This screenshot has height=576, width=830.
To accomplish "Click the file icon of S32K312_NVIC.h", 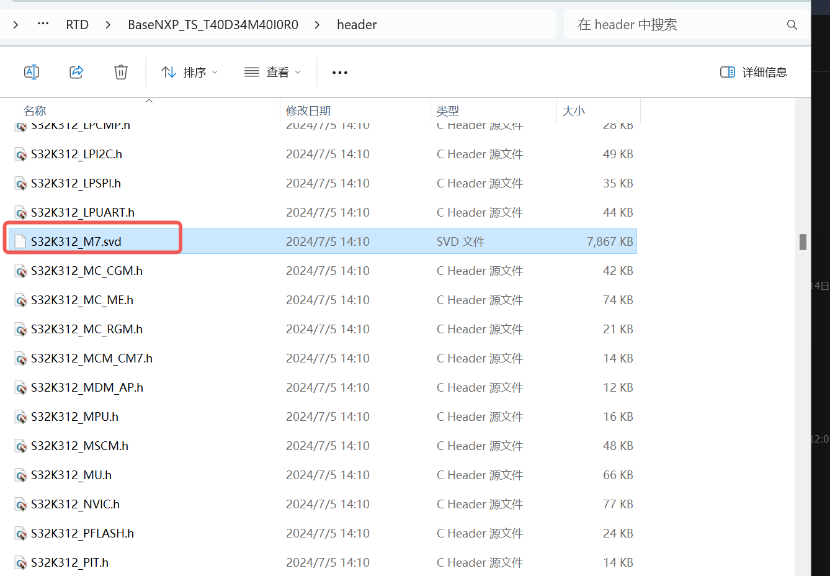I will tap(20, 504).
